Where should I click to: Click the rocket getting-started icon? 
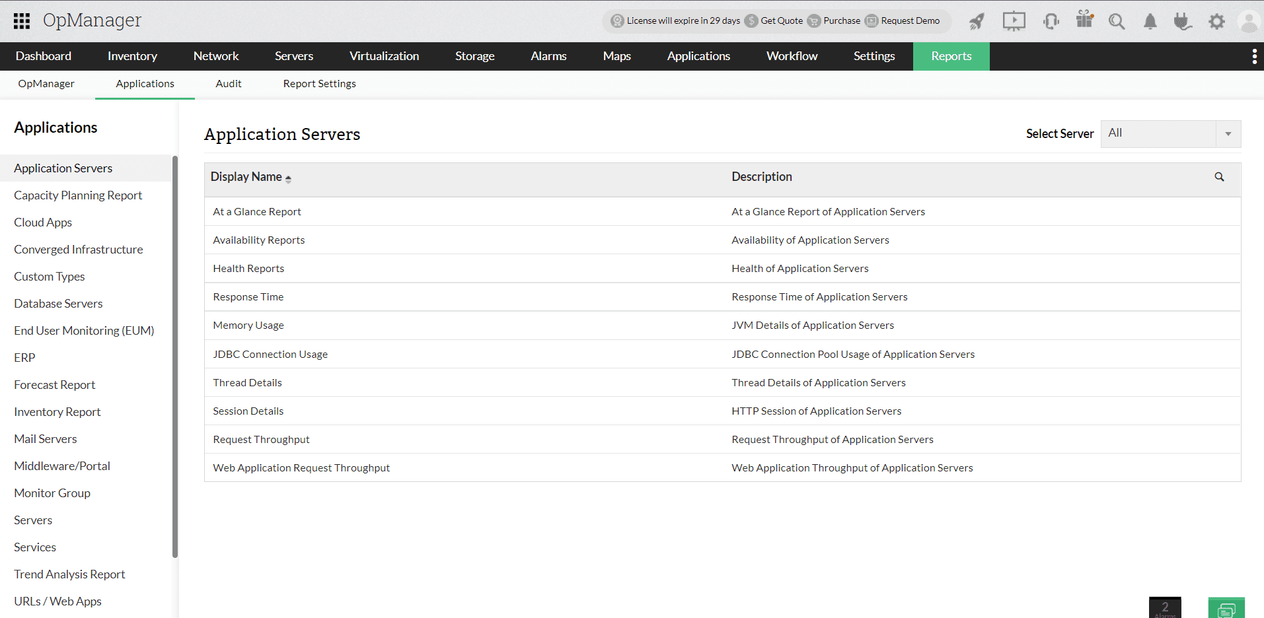click(x=976, y=21)
